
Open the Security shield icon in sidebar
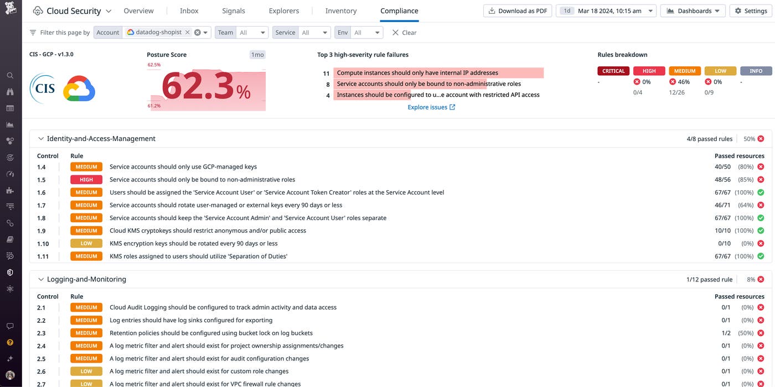[11, 272]
